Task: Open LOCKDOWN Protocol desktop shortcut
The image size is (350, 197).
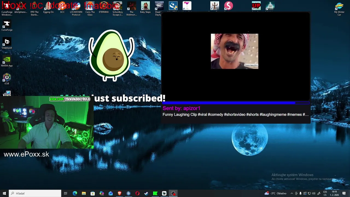Action: pyautogui.click(x=76, y=9)
